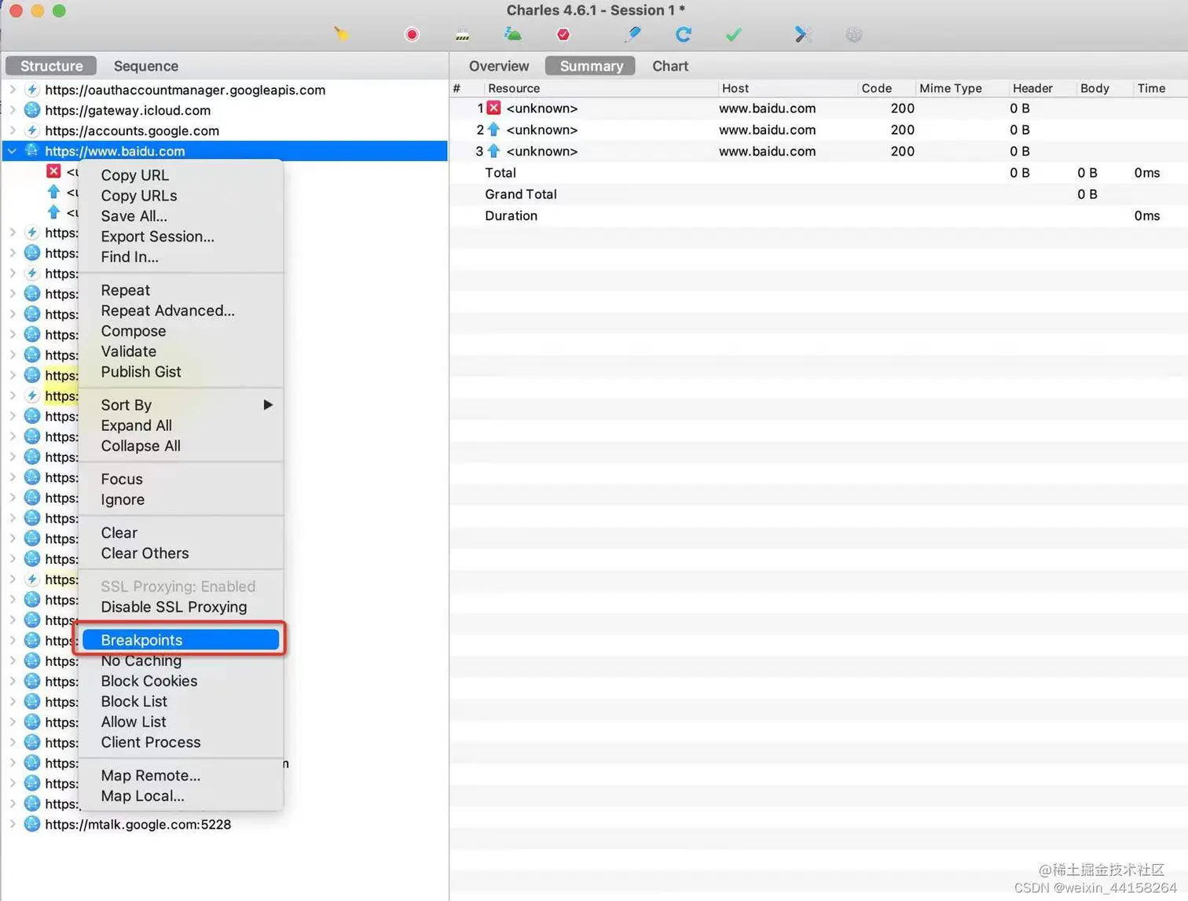Toggle the red Record button in toolbar

(412, 35)
